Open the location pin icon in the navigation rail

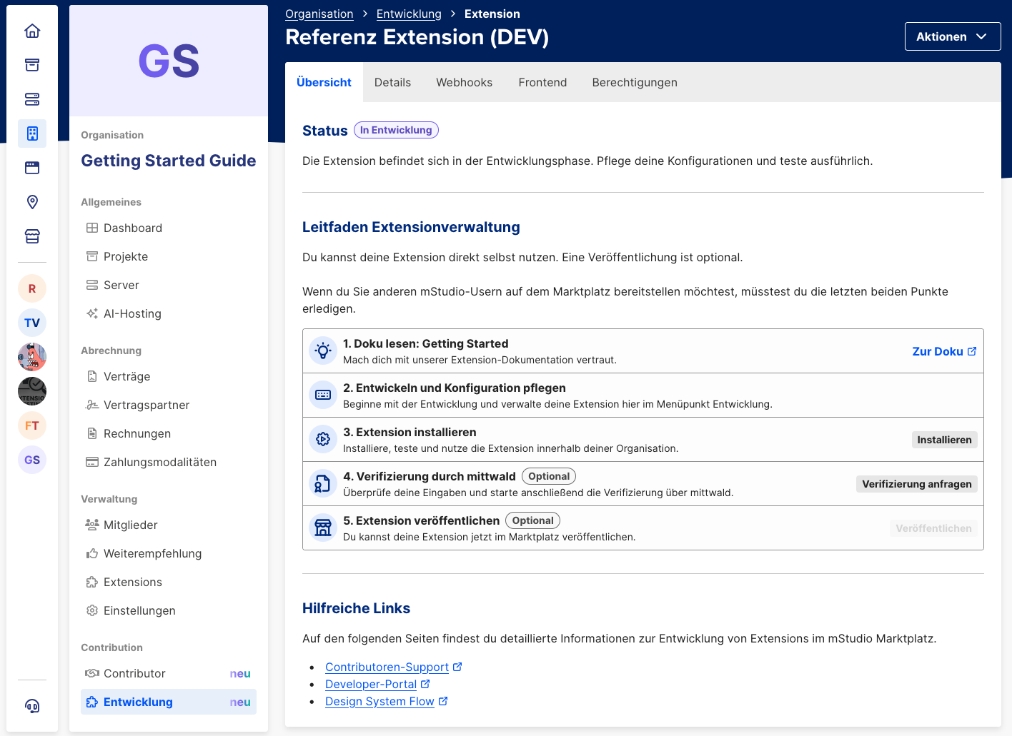point(32,202)
